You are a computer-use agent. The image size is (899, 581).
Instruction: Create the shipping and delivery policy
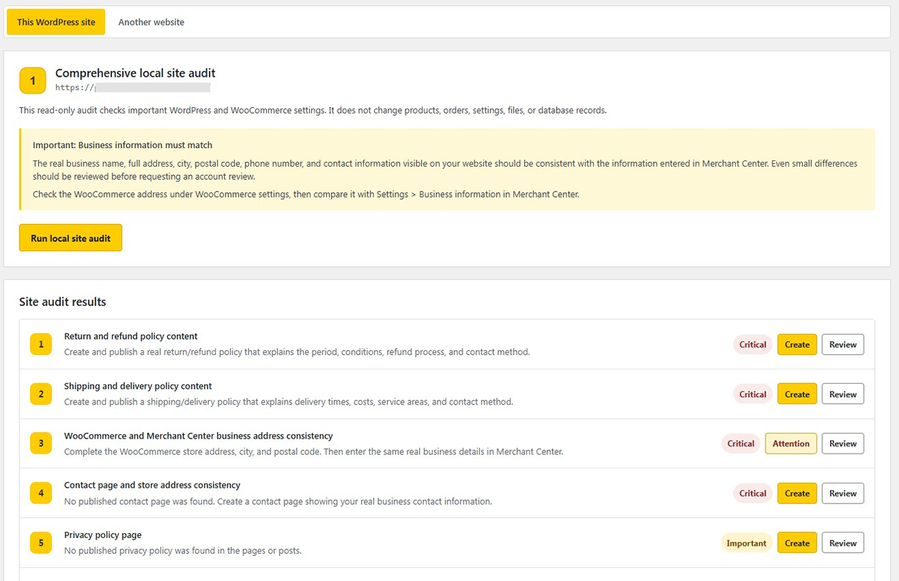(797, 394)
